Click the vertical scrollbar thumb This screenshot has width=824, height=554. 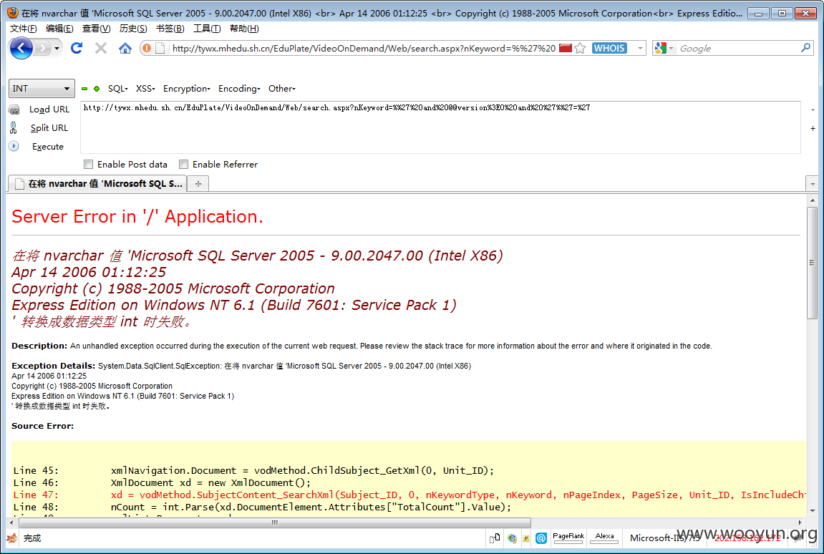point(812,263)
